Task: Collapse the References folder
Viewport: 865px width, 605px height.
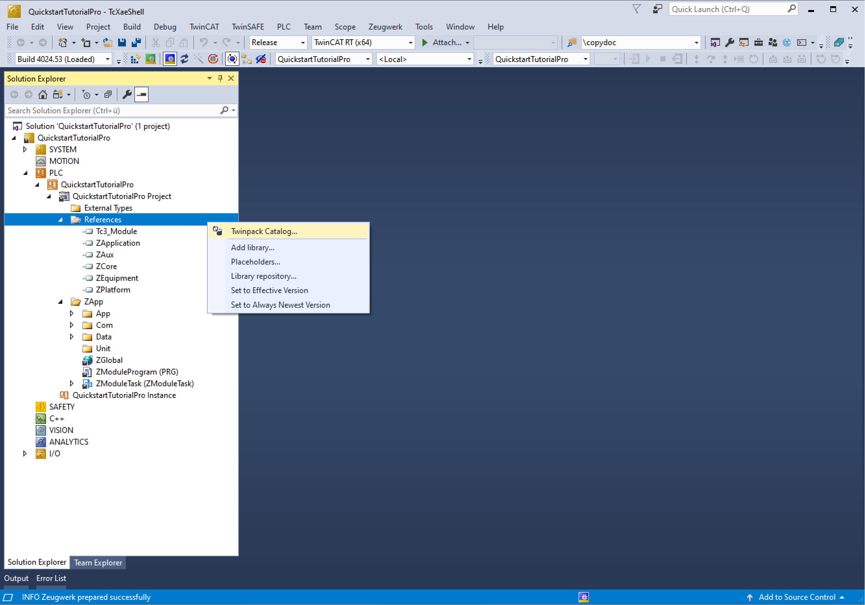Action: tap(60, 220)
